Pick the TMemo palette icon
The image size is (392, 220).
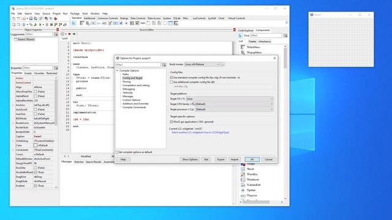(110, 23)
